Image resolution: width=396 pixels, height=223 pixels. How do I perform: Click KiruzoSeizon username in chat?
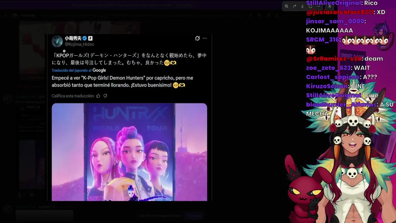pos(327,86)
